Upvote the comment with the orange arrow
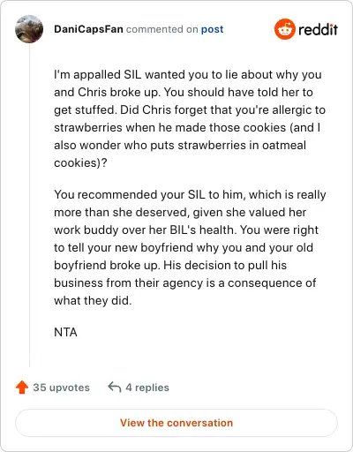The image size is (353, 452). pyautogui.click(x=22, y=388)
